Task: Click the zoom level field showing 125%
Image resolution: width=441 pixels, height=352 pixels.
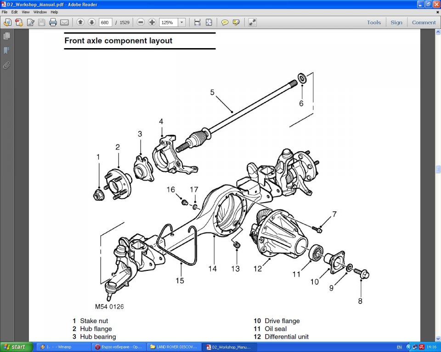Action: 169,22
